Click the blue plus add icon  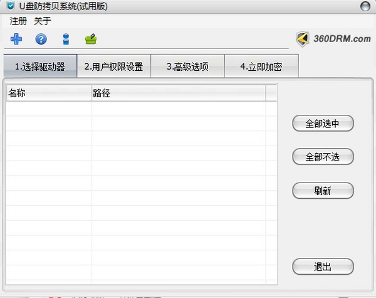point(16,39)
